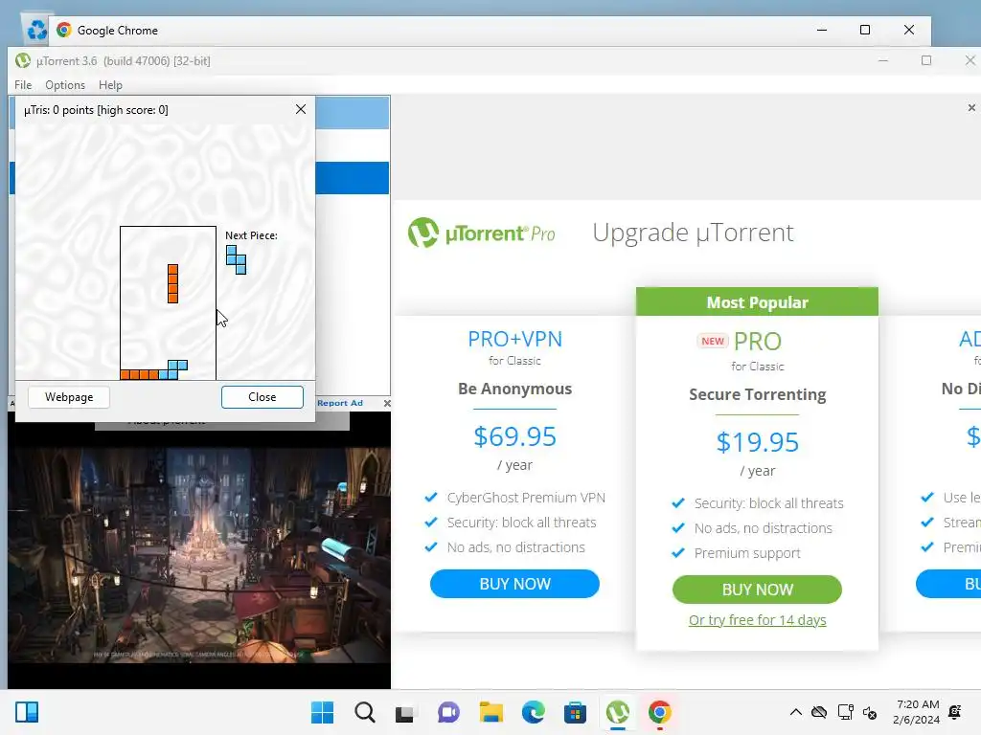Close the ad with the X beside Report Ad
The height and width of the screenshot is (735, 981).
tap(387, 403)
